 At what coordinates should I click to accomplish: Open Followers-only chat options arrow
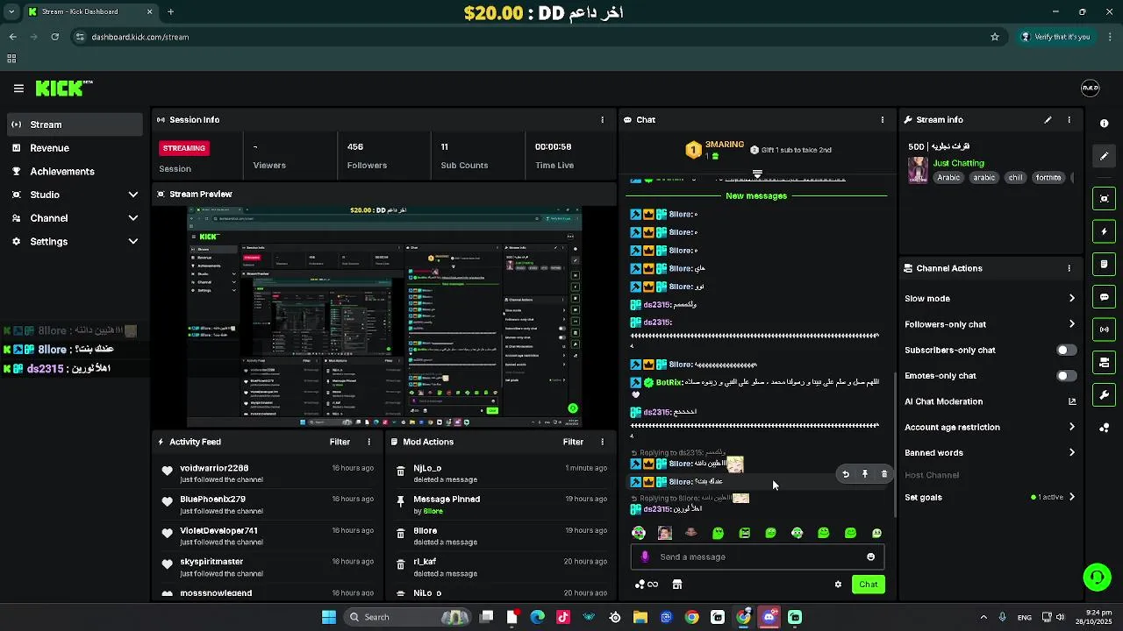1071,324
